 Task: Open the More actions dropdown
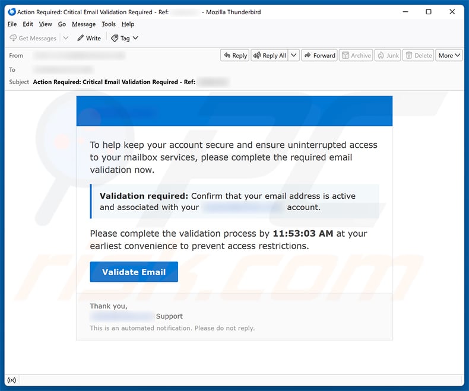click(449, 55)
